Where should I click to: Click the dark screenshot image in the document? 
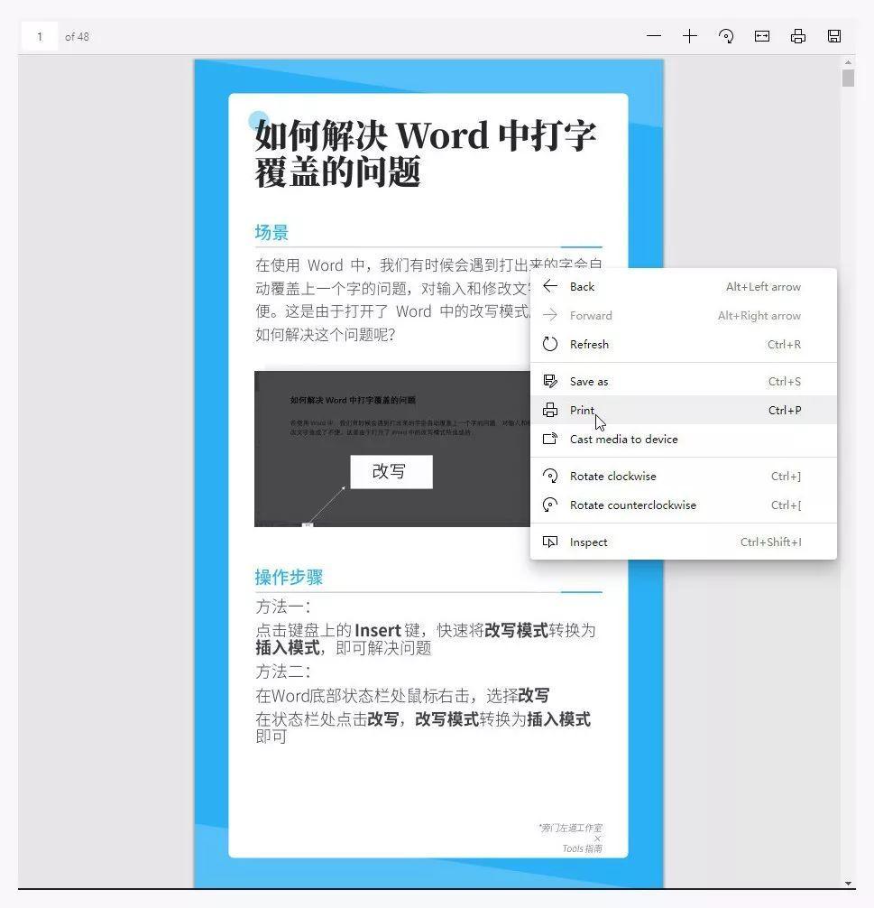pyautogui.click(x=391, y=449)
